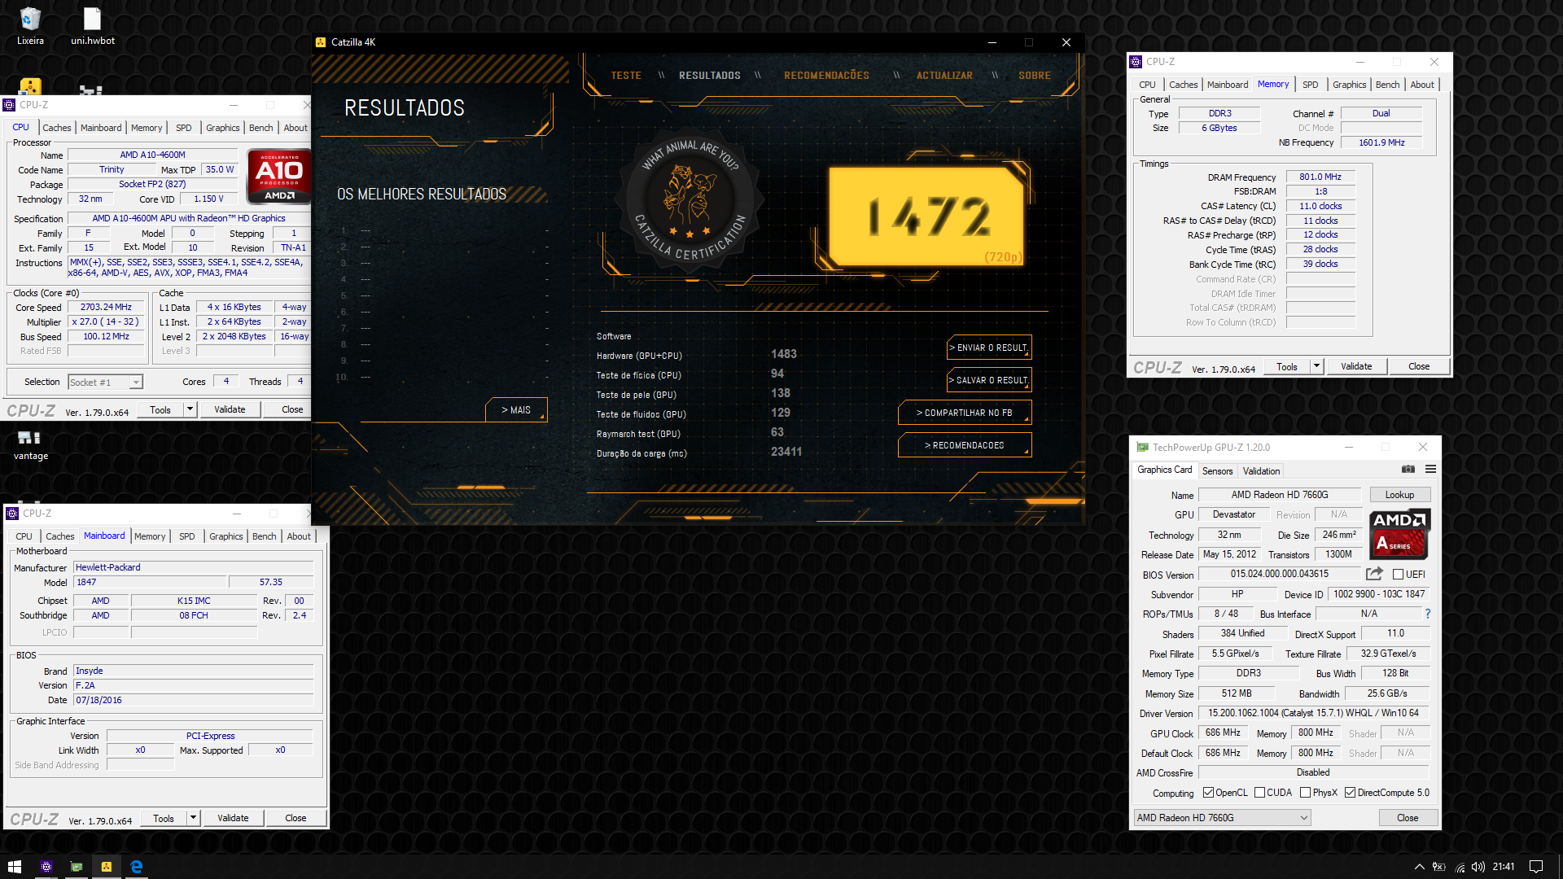Click the About tab in CPU-Z CPU window

(x=296, y=128)
